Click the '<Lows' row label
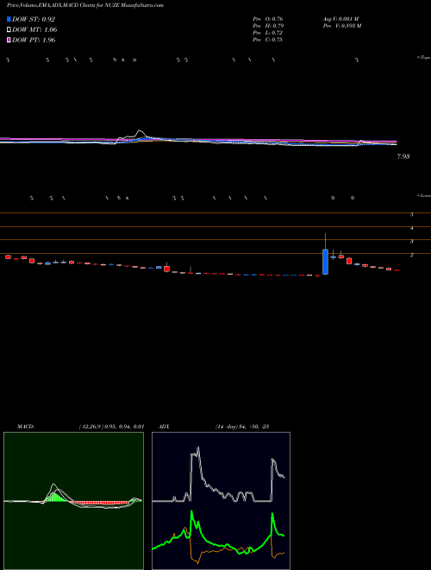Screen dimensions: 431x570 click(424, 195)
